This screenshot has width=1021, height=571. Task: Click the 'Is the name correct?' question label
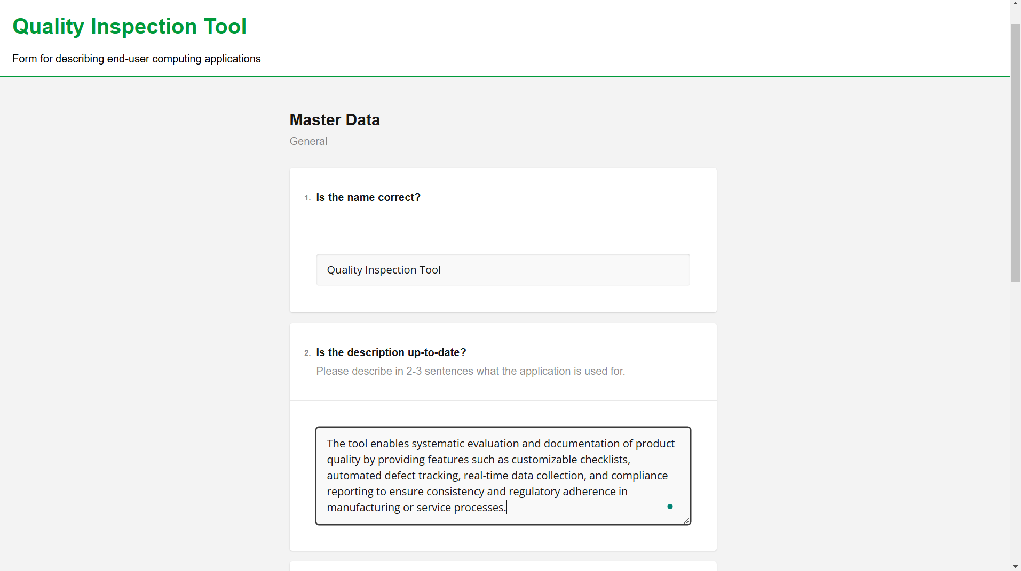[368, 197]
